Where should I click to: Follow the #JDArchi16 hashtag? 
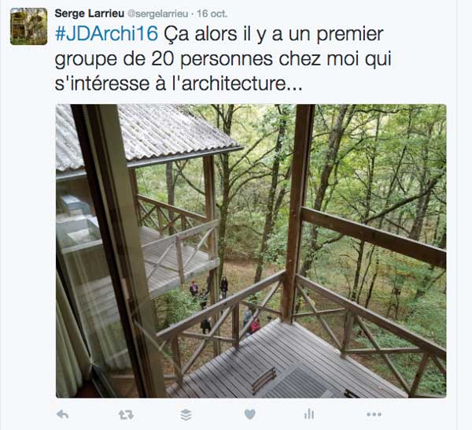pyautogui.click(x=106, y=34)
